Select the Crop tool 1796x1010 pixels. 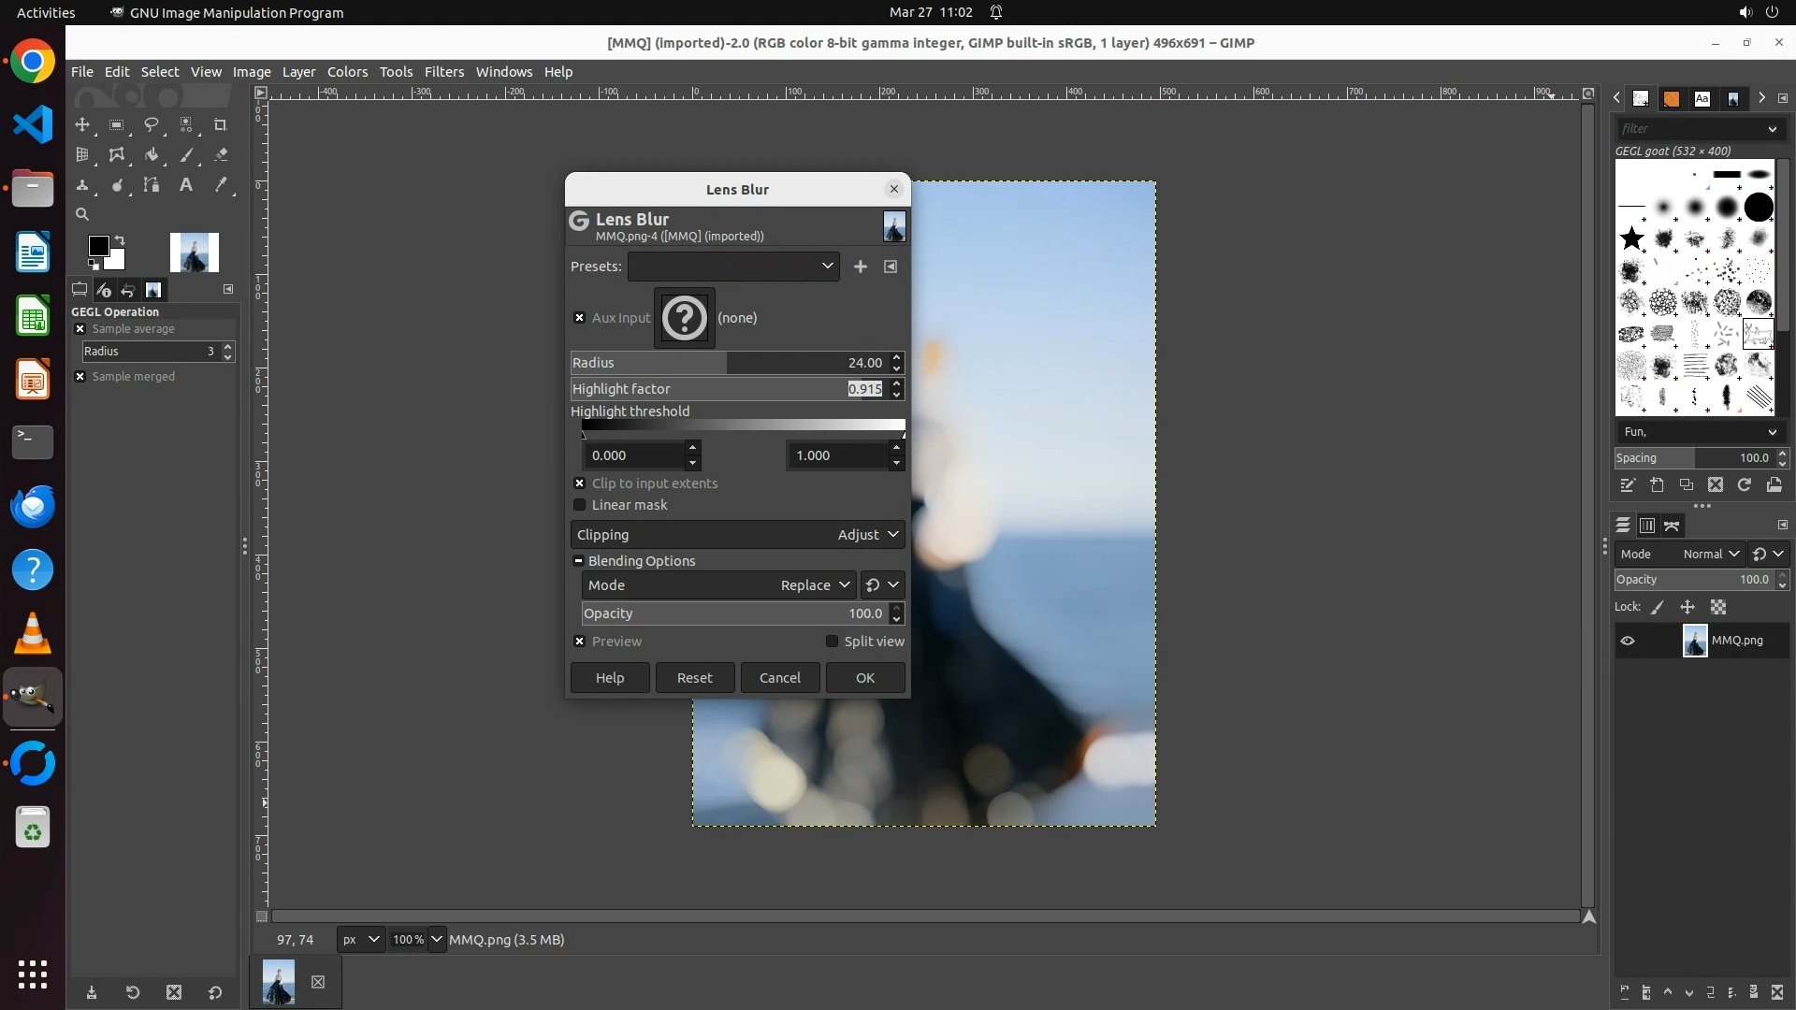click(x=221, y=124)
